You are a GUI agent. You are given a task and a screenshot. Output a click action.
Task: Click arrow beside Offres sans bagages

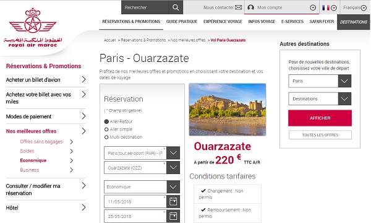click(x=72, y=142)
